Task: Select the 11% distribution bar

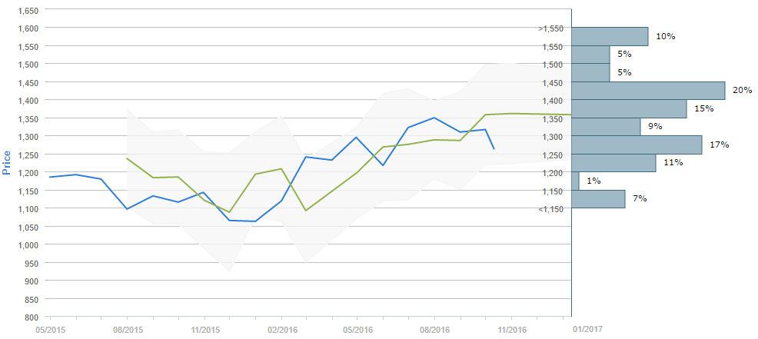Action: (613, 163)
